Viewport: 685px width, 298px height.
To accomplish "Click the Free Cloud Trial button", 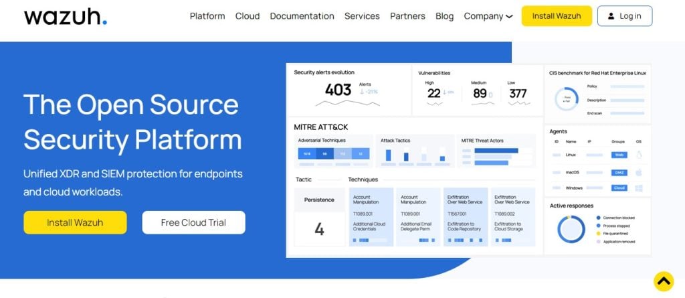I will click(193, 222).
